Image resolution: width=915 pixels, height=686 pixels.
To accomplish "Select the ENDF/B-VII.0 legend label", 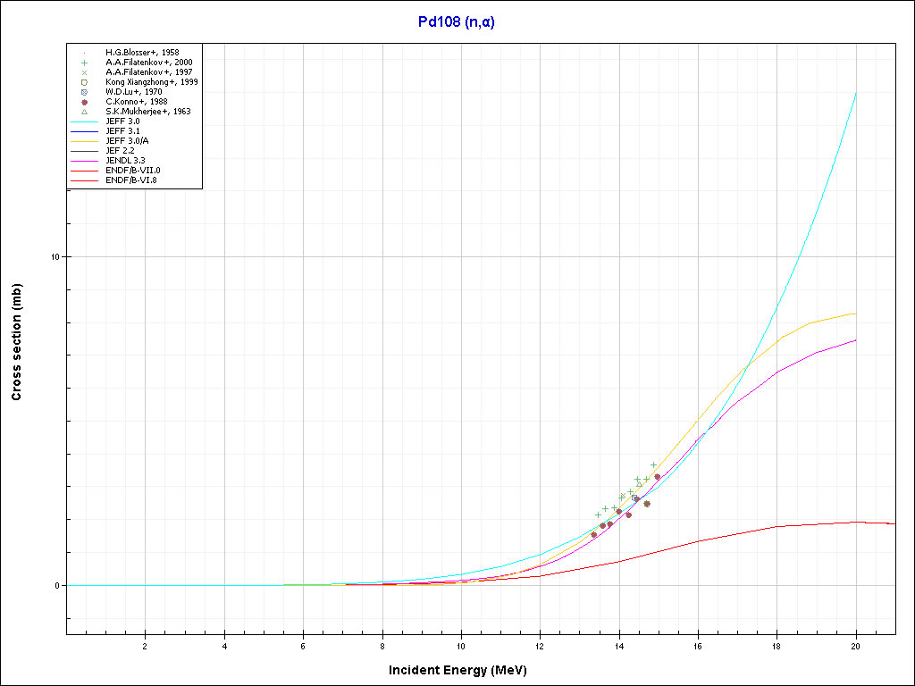I will (x=132, y=171).
